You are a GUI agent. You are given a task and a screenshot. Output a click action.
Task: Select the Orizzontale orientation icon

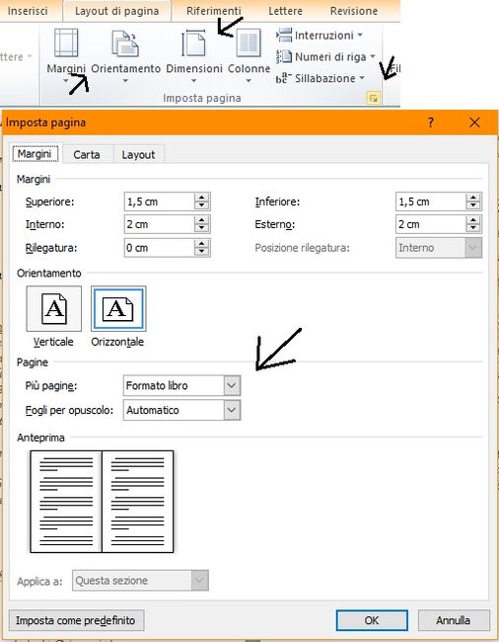[x=118, y=309]
